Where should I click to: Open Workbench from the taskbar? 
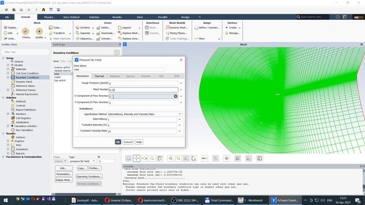coord(250,200)
